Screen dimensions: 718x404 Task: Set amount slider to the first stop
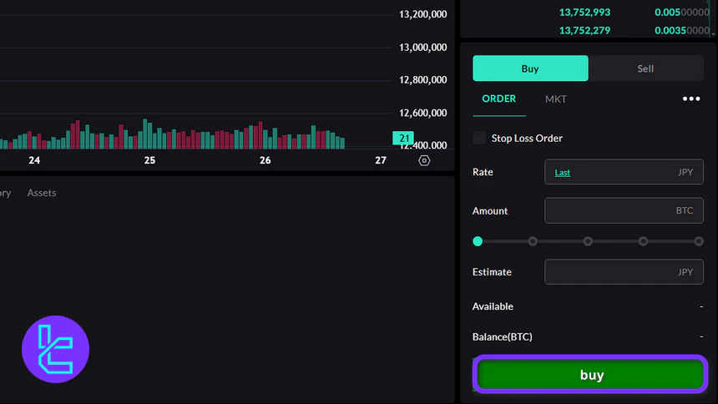tap(478, 241)
